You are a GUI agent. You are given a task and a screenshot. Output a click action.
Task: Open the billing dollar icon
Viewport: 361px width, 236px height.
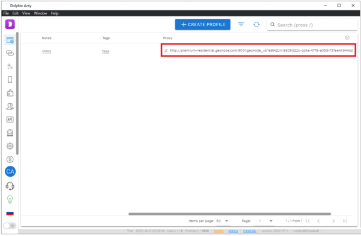[x=10, y=159]
